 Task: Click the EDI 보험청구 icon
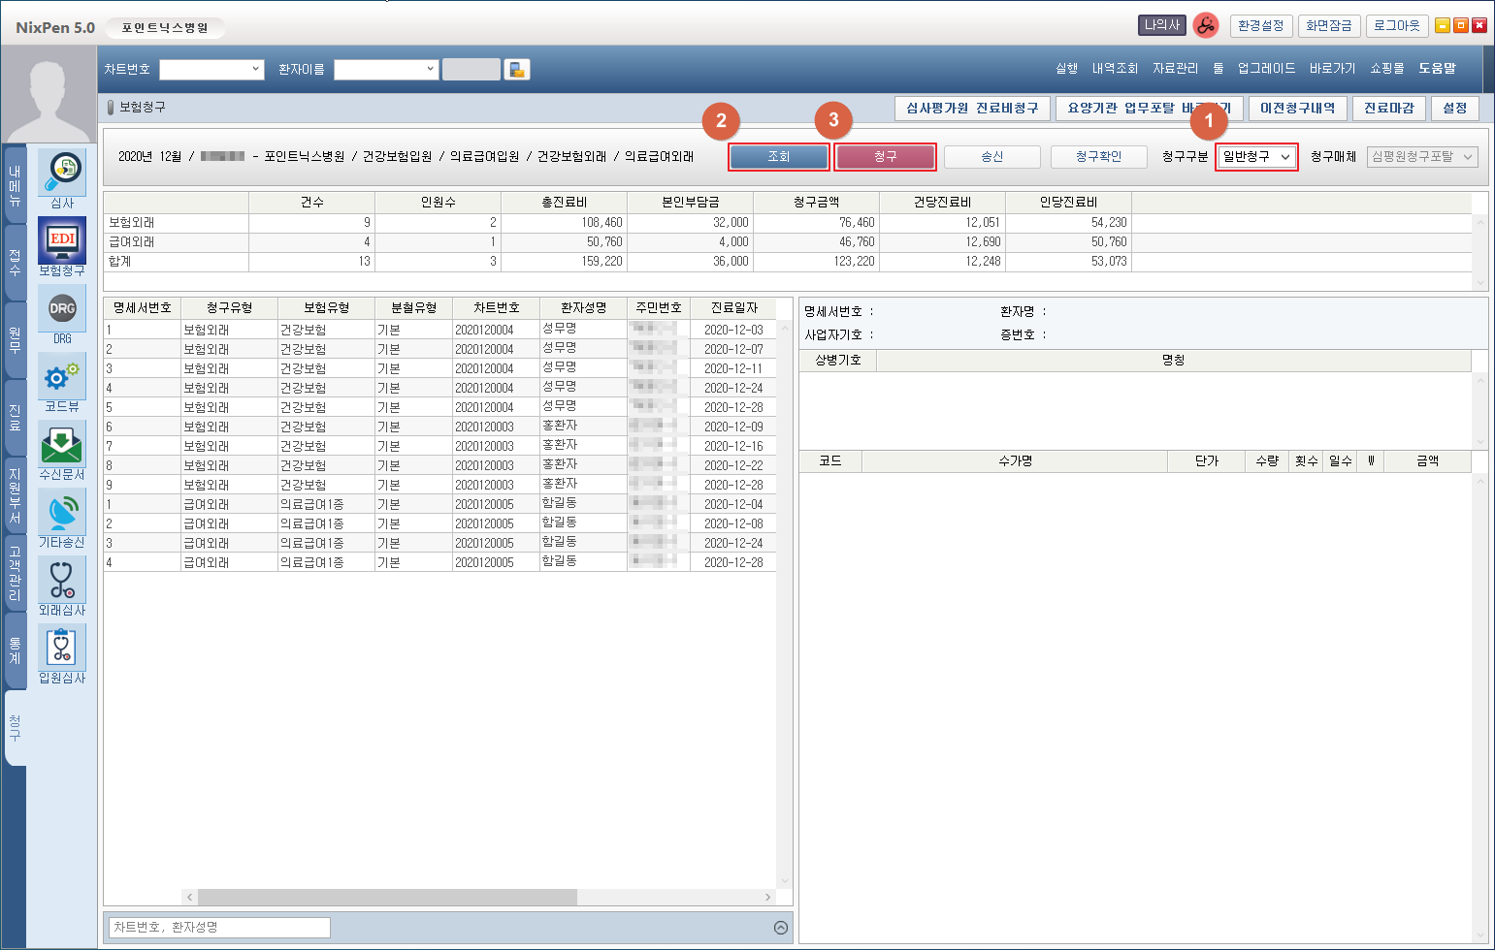tap(62, 240)
